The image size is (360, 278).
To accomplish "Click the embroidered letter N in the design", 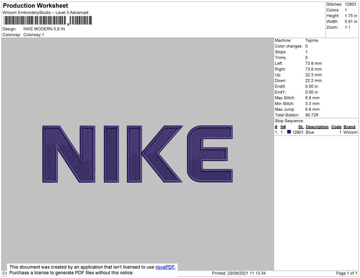I will [x=68, y=154].
